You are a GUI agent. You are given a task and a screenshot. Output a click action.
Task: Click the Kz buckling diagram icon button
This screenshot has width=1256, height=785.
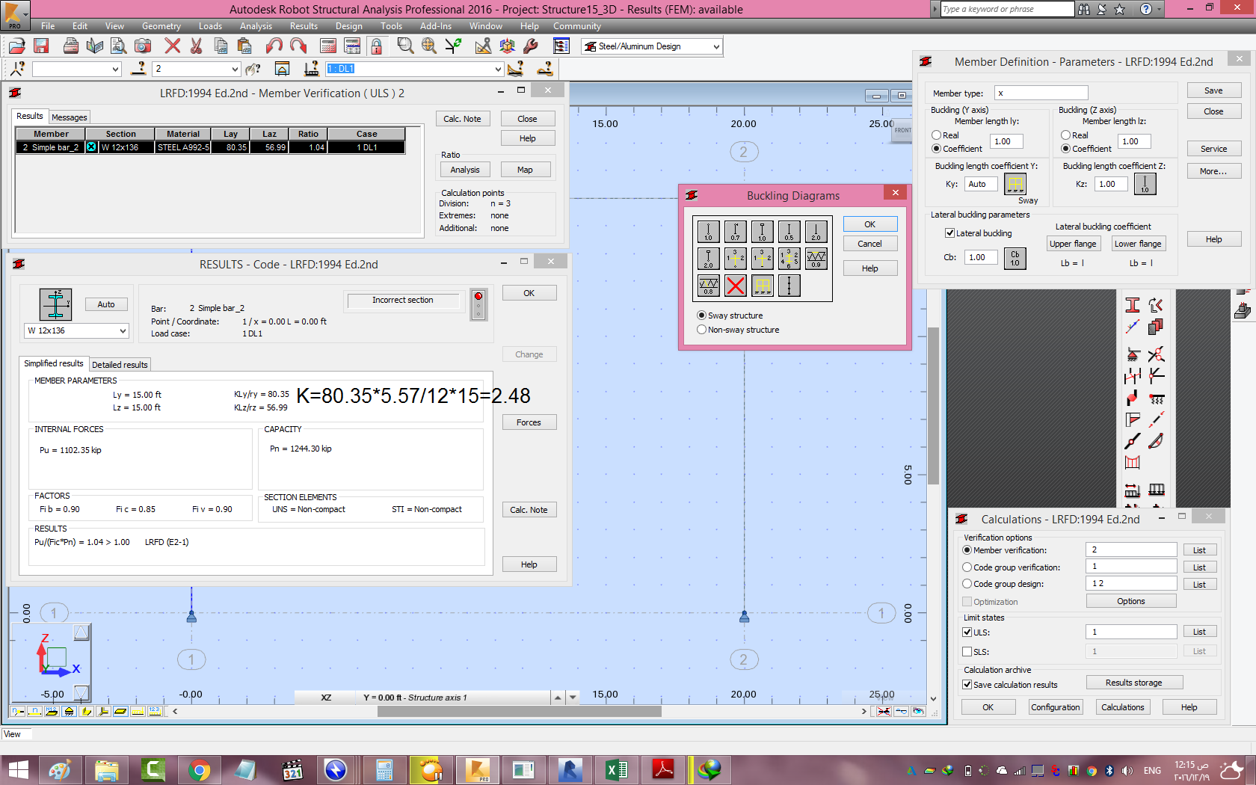[x=1145, y=184]
